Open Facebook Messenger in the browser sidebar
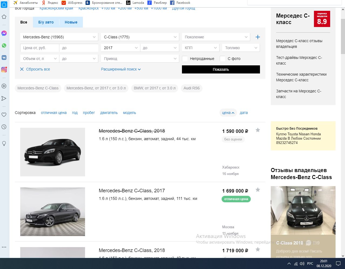 point(4,33)
